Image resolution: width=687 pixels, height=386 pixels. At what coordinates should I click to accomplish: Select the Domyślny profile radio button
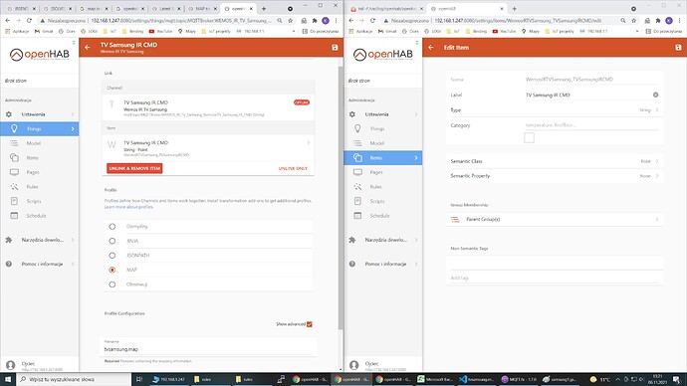pos(113,227)
